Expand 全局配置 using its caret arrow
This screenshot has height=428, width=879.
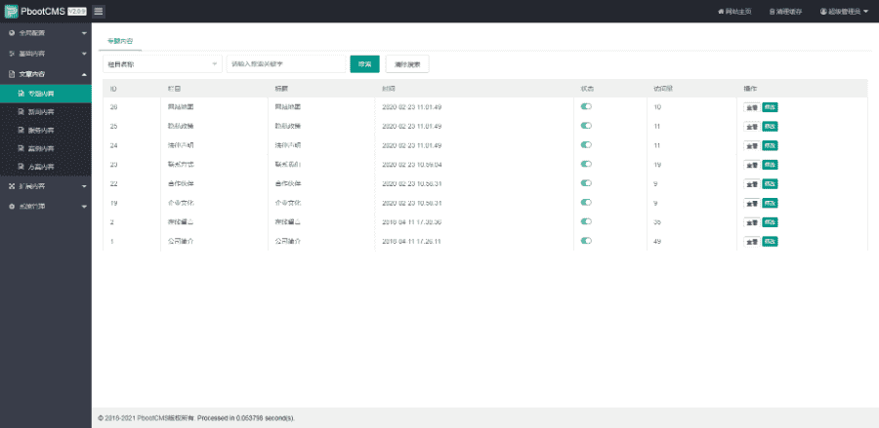(84, 33)
